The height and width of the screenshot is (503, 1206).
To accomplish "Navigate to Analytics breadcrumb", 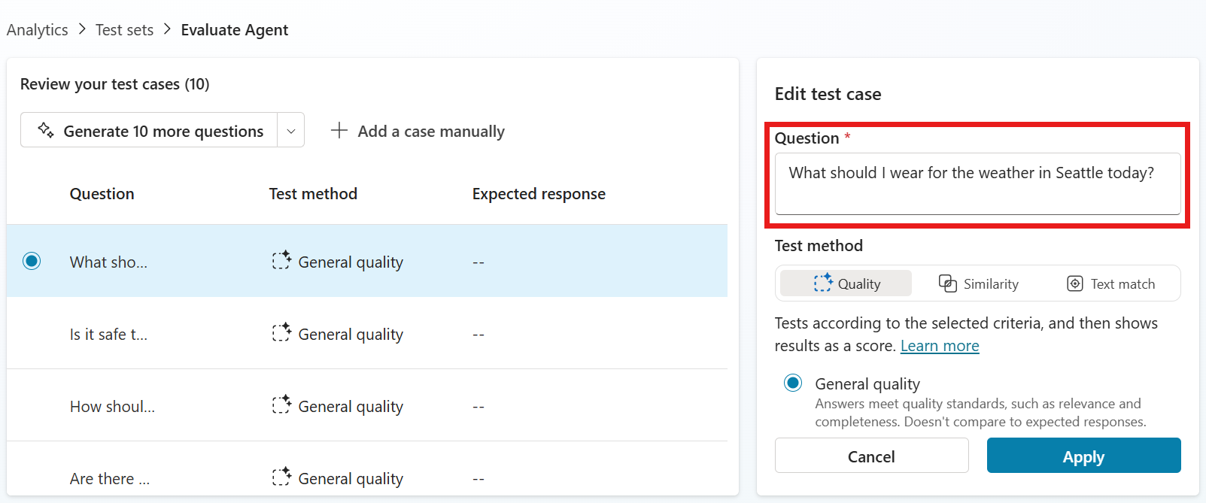I will (x=38, y=30).
